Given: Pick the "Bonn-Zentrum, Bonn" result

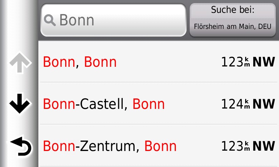Looking at the screenshot, I should [x=110, y=146].
